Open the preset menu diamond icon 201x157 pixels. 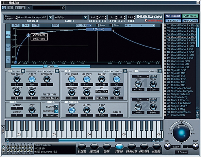tap(63, 8)
